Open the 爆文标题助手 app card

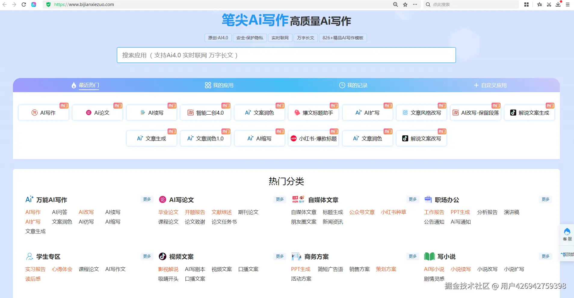coord(313,113)
